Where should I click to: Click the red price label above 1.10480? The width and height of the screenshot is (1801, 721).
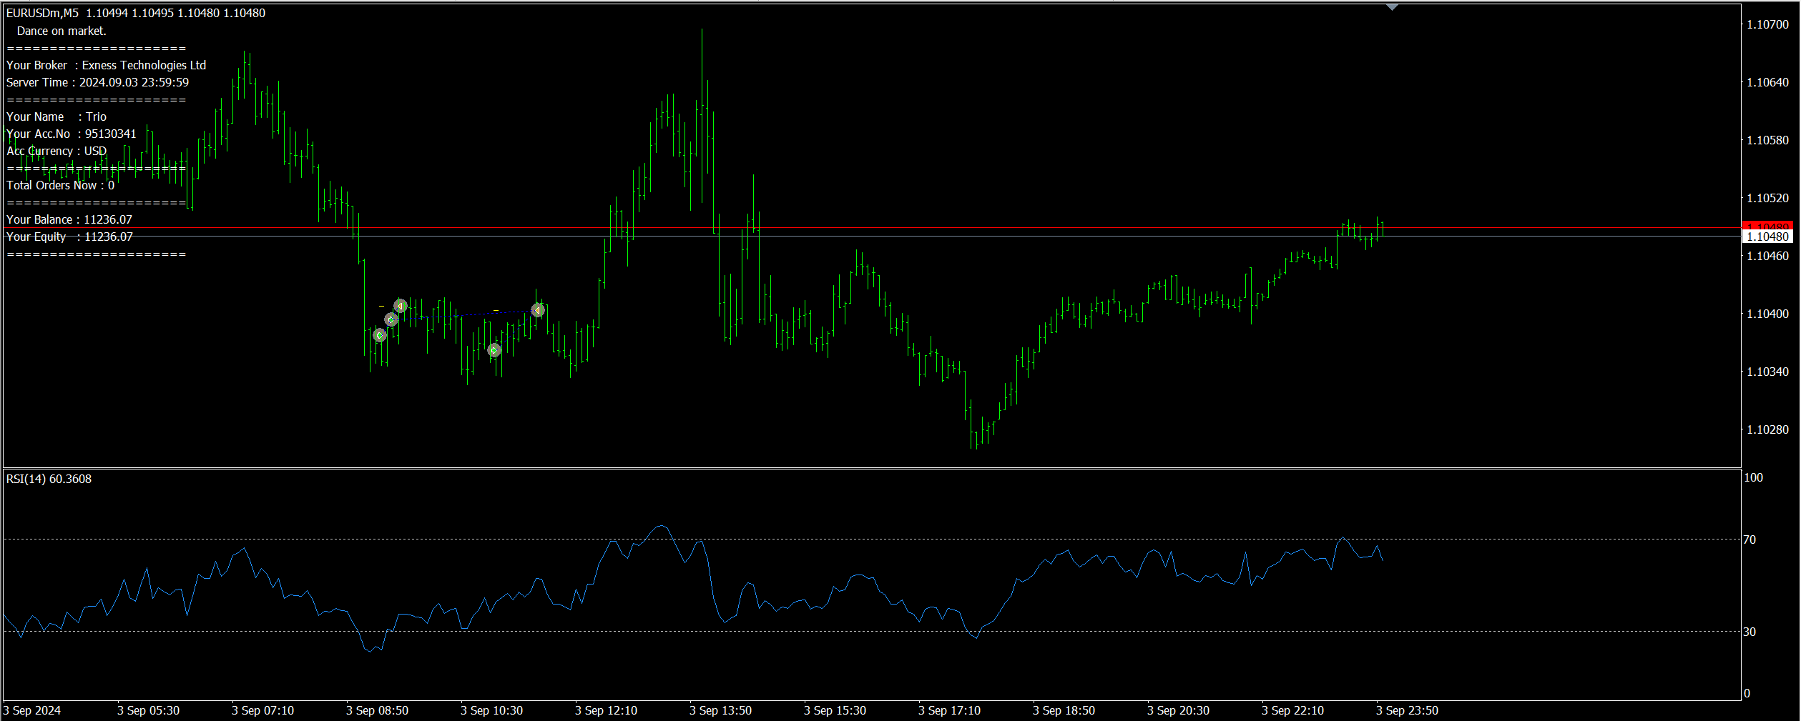pos(1767,226)
